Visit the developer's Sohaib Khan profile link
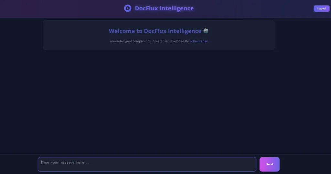Screen dimensions: 331x174 (198, 41)
